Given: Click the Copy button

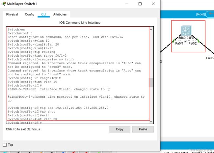Looking at the screenshot, I should point(120,129).
